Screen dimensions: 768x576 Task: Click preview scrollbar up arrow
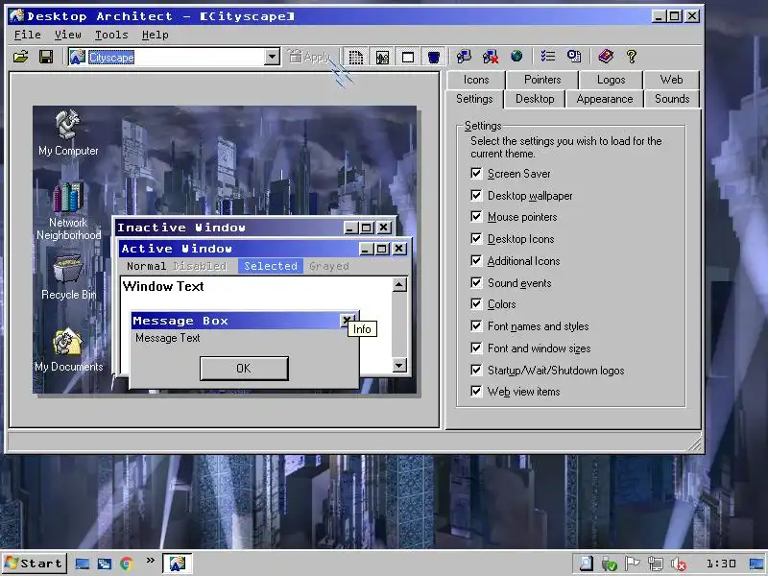[399, 284]
